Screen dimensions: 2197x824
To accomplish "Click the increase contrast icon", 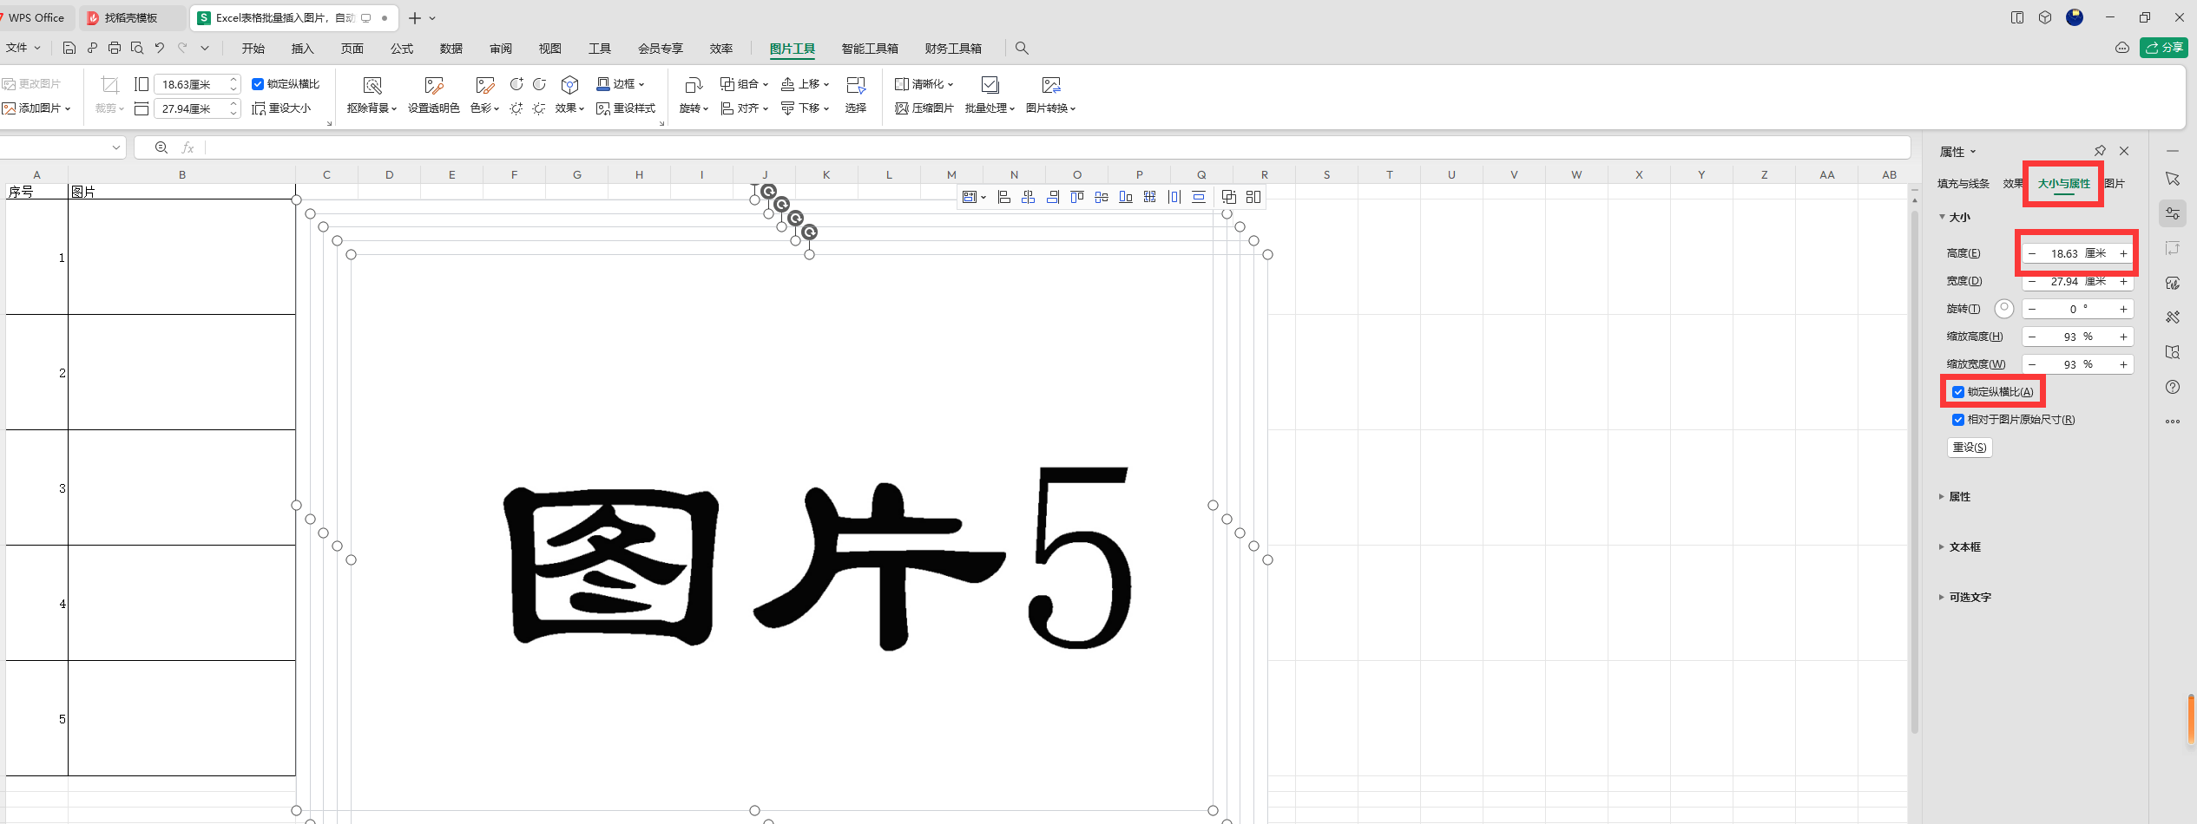I will pos(516,84).
